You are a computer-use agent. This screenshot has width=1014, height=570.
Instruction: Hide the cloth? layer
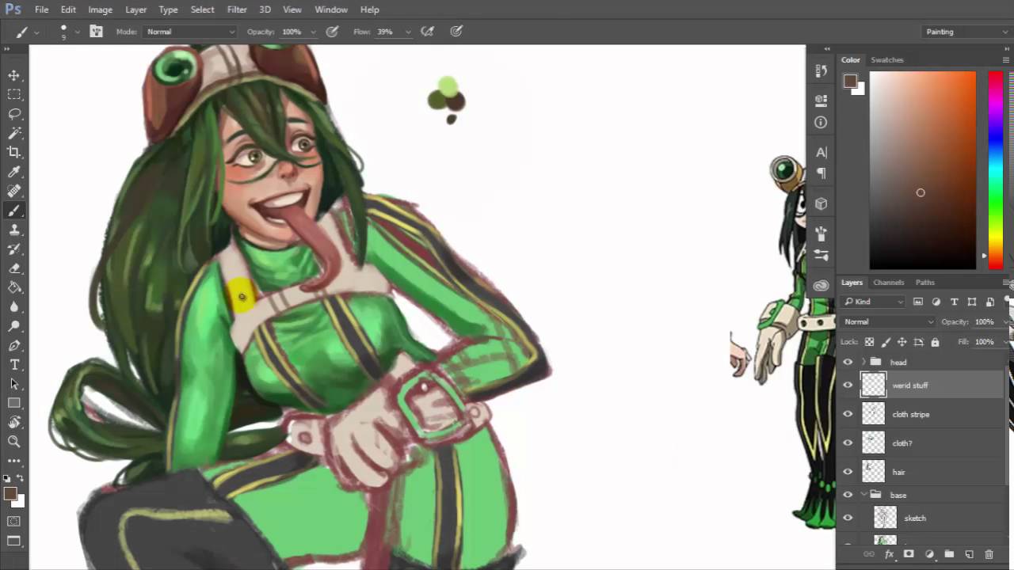[x=848, y=443]
